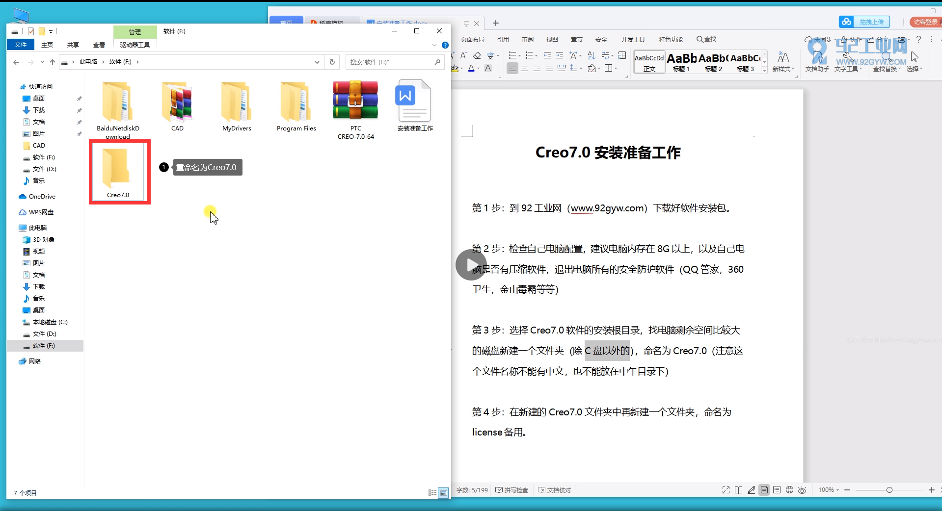Increase paragraph indent in WPS

pos(560,55)
